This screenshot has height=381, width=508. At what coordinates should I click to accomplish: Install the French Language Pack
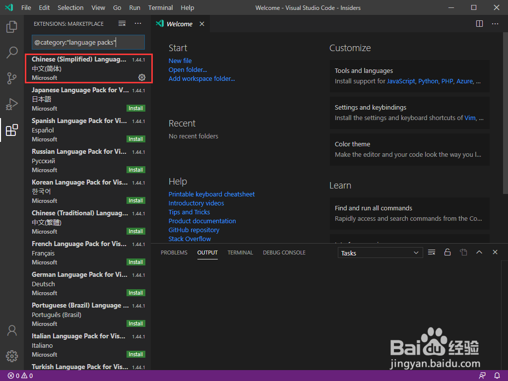tap(136, 262)
